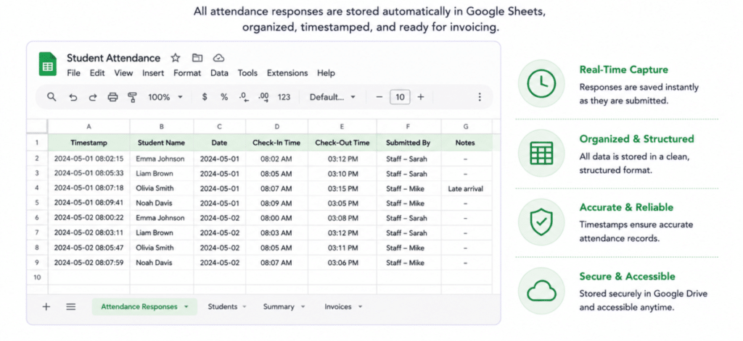The image size is (743, 341).
Task: Select column D header
Action: pyautogui.click(x=276, y=126)
